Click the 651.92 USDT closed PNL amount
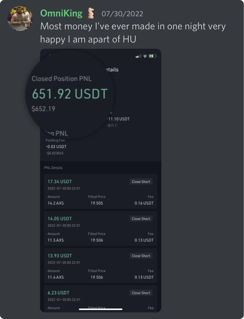The height and width of the screenshot is (319, 244). [x=70, y=94]
